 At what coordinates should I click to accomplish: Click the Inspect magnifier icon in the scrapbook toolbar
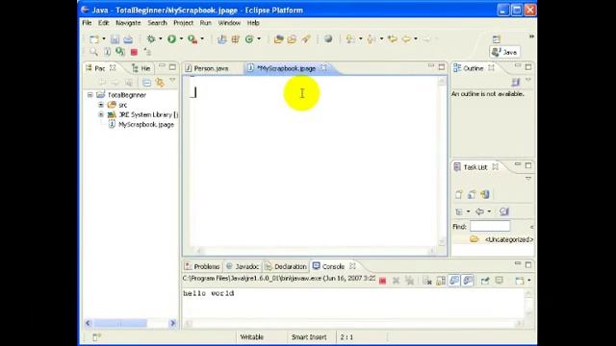pyautogui.click(x=93, y=52)
